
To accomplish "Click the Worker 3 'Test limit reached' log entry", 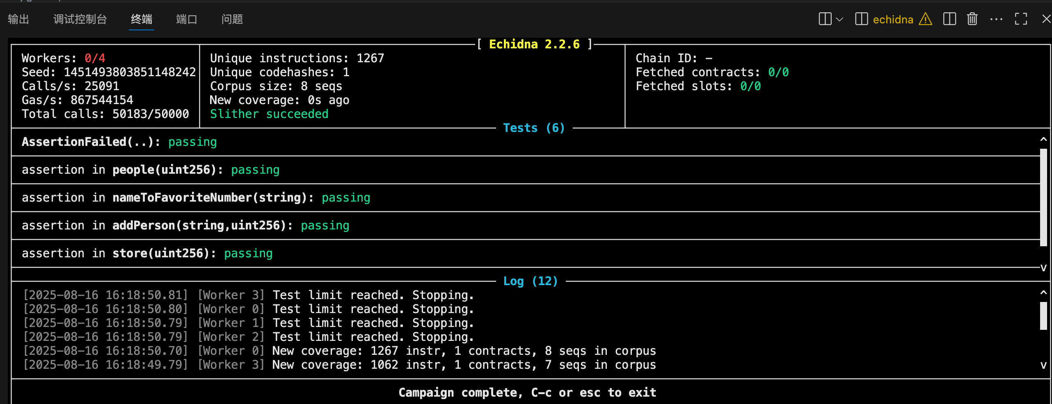I will tap(249, 295).
